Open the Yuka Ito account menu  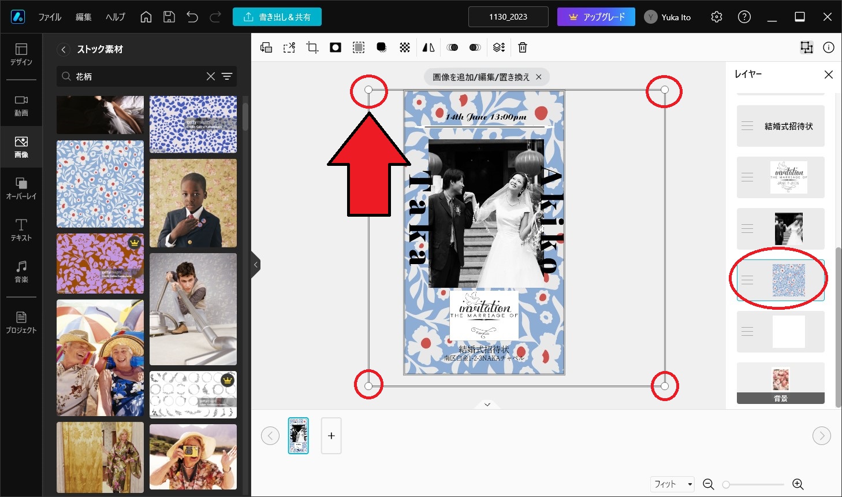pyautogui.click(x=668, y=17)
